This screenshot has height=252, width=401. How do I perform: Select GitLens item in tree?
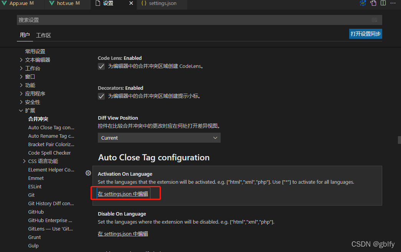tap(50, 229)
